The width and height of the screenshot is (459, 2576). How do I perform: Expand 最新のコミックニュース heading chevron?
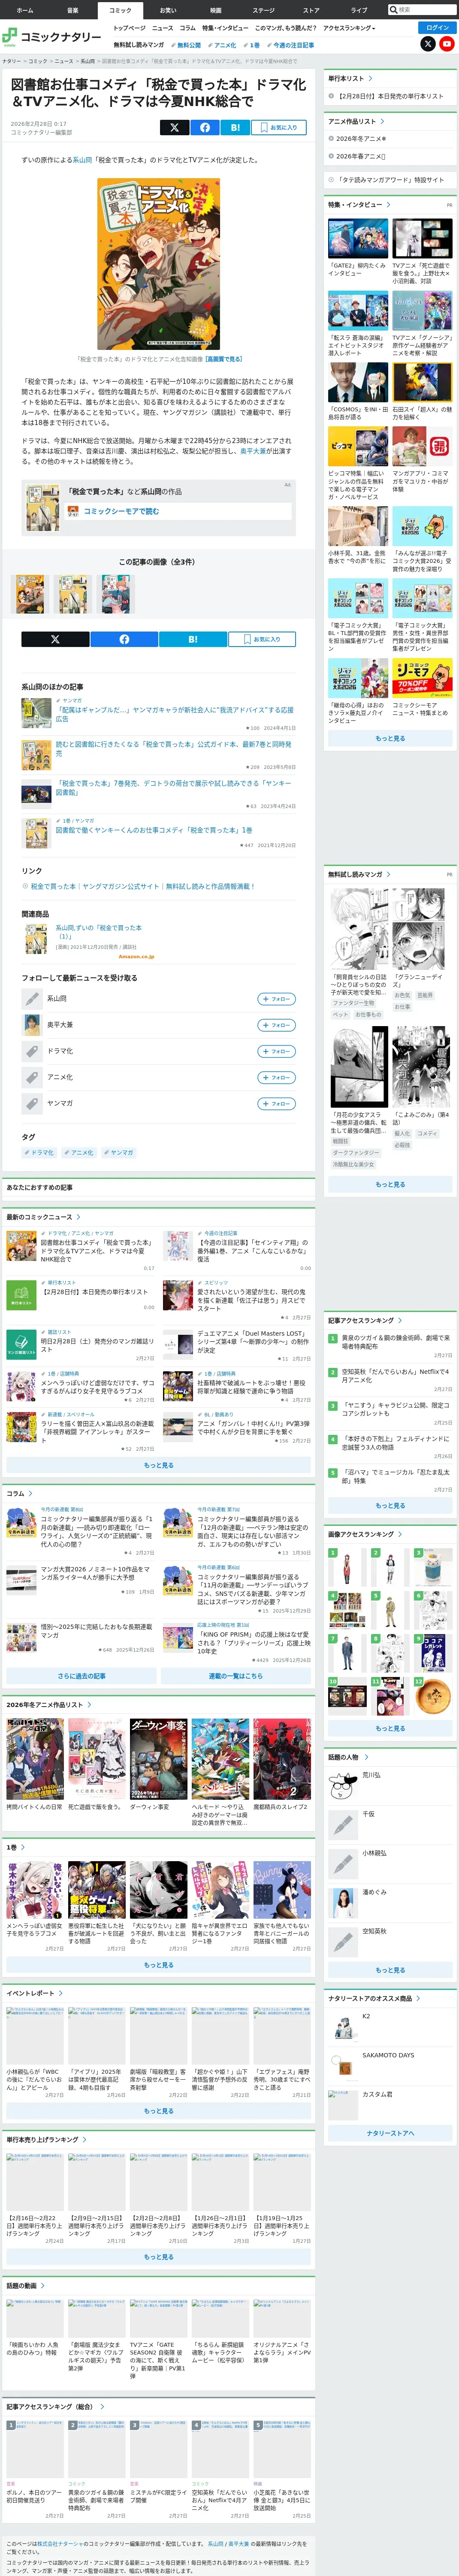click(x=78, y=1217)
